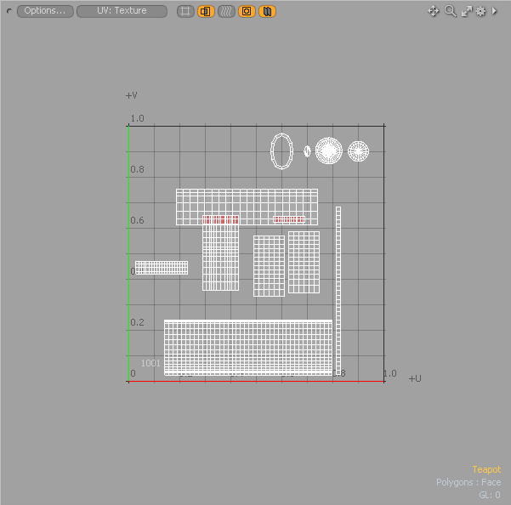Toggle the second orange overlapping-squares icon

[x=206, y=11]
